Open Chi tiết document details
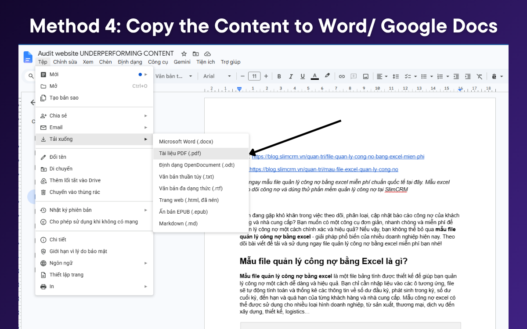 [94, 240]
